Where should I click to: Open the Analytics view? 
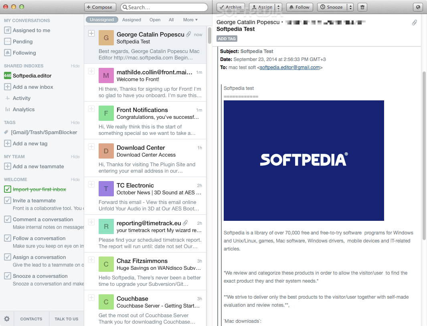point(20,109)
